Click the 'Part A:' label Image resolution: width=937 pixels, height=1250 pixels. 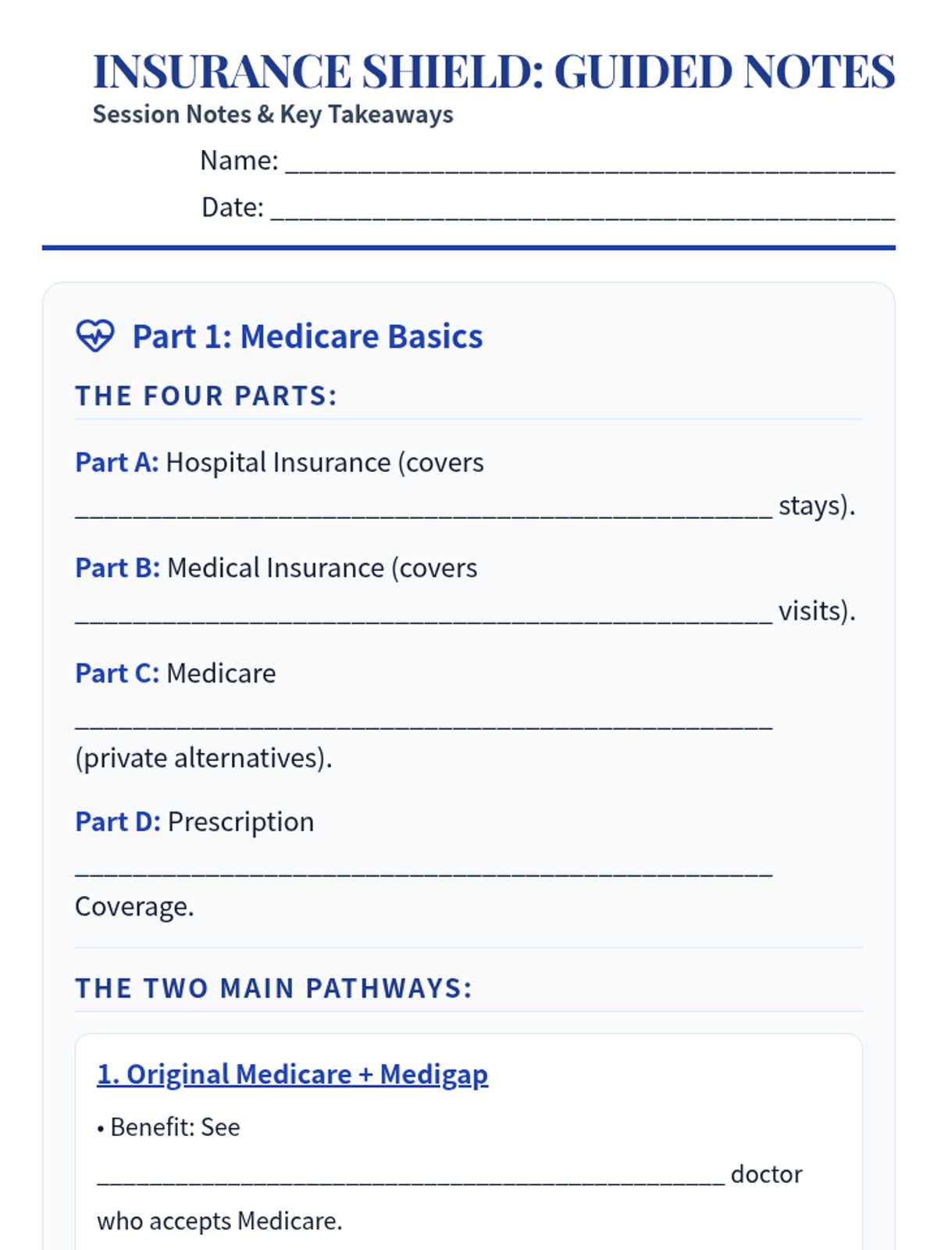click(117, 462)
